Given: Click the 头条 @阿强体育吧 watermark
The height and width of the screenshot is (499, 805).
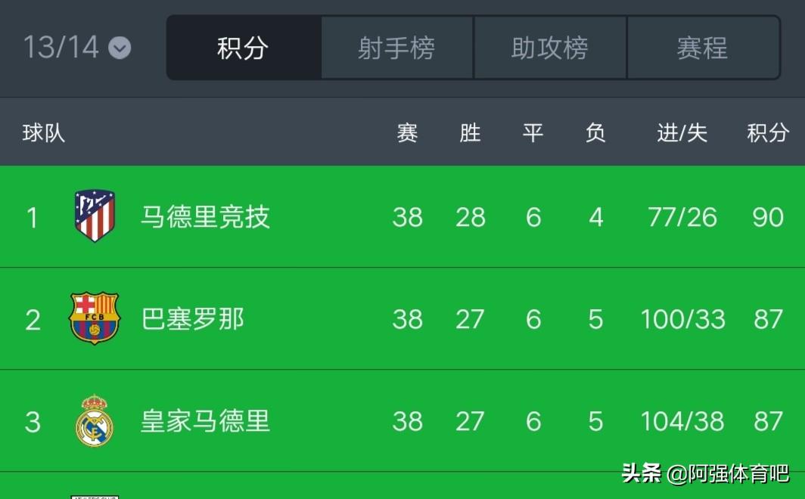Looking at the screenshot, I should [x=705, y=474].
